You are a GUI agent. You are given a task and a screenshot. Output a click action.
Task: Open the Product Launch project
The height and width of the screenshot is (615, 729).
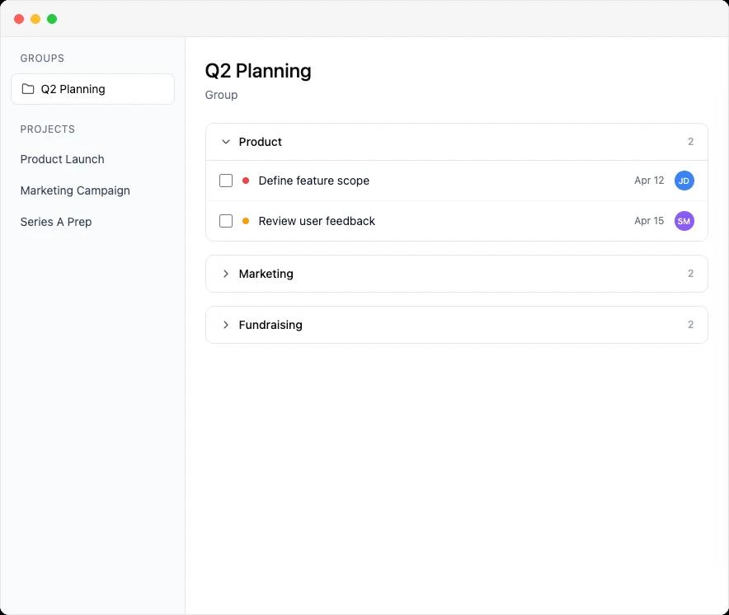(x=62, y=159)
